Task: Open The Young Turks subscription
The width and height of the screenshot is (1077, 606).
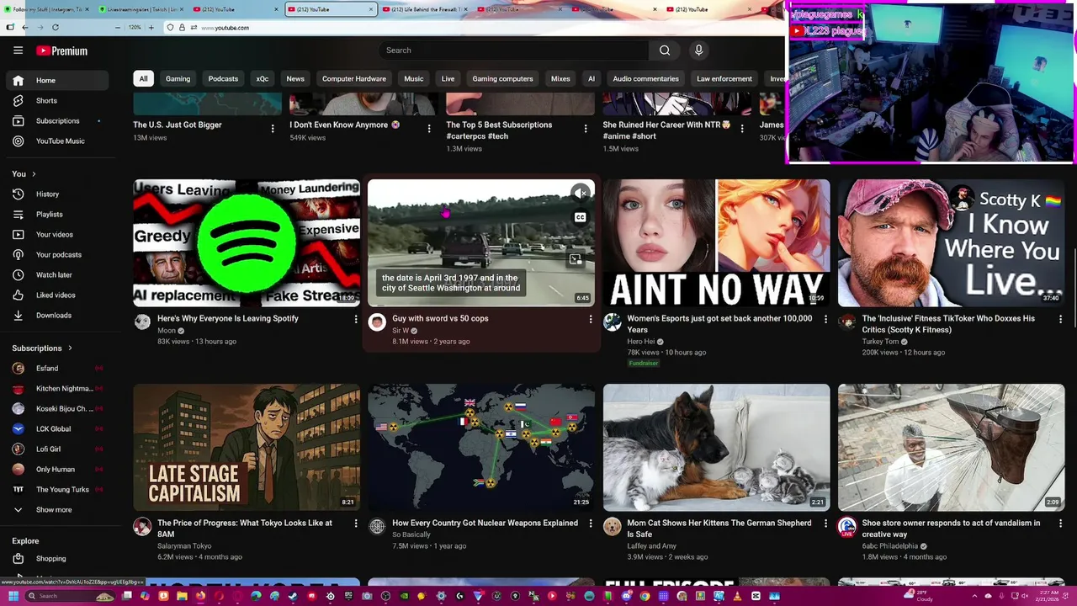Action: click(x=56, y=489)
